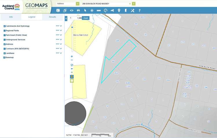This screenshot has height=138, width=217.
Task: Expand the Landbase layer chevron
Action: pos(61,53)
